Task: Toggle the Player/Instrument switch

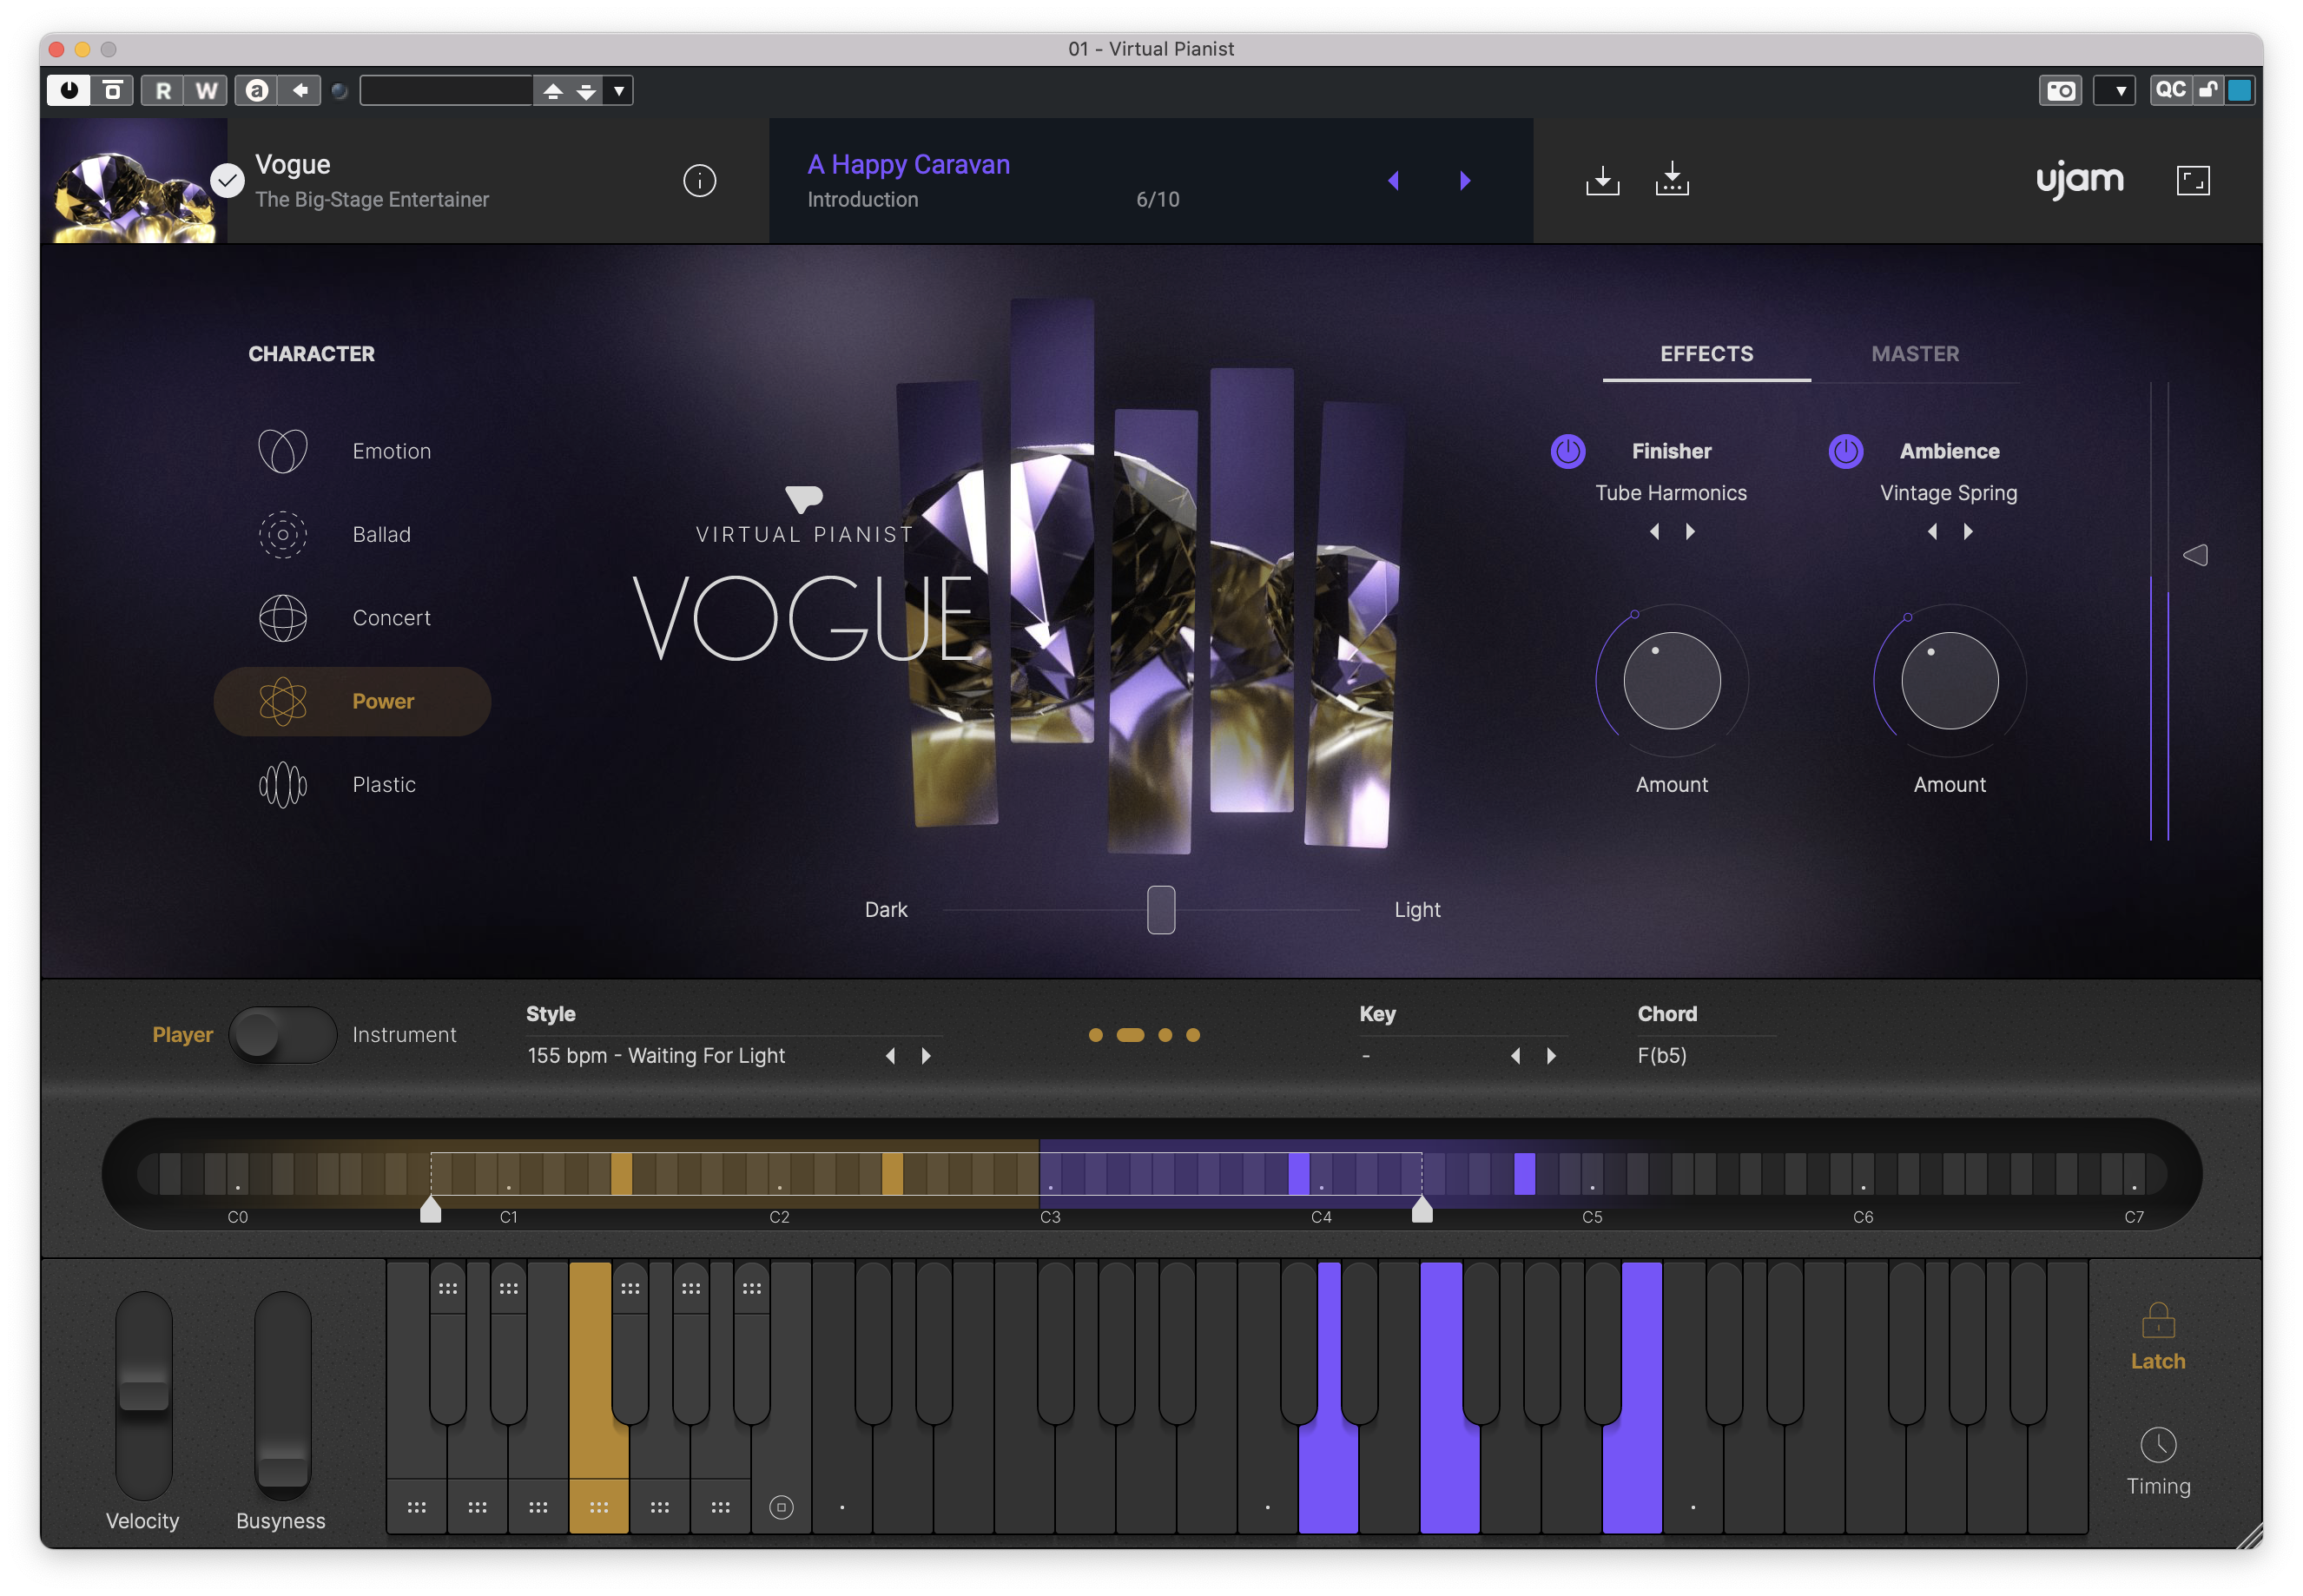Action: 282,1035
